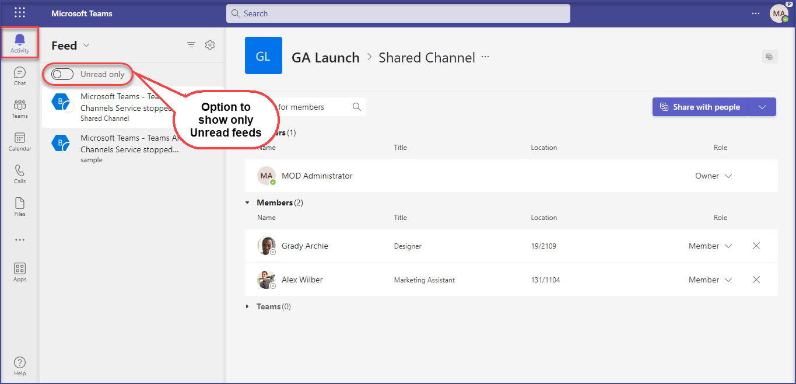Open feed settings gear icon
796x384 pixels.
tap(210, 46)
